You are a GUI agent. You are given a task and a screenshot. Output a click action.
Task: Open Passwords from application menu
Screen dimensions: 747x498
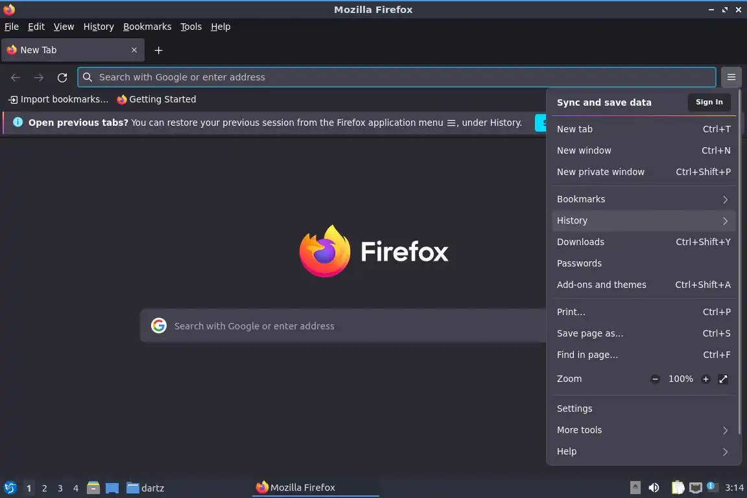[644, 263]
